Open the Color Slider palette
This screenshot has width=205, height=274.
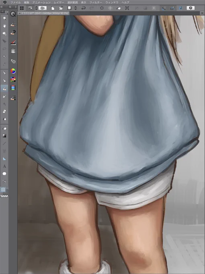coord(13,87)
